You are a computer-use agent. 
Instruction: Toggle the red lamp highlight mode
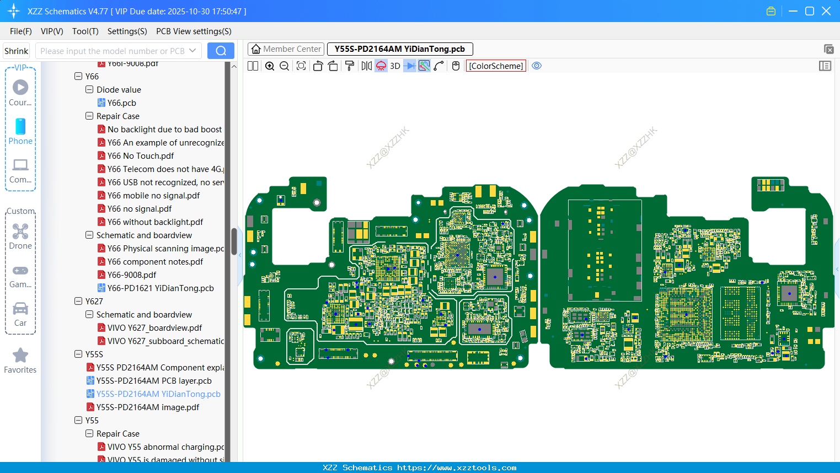pyautogui.click(x=381, y=66)
